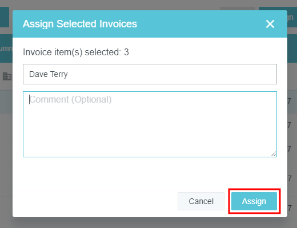This screenshot has width=297, height=228.
Task: Click the white X icon in header
Action: click(x=270, y=24)
